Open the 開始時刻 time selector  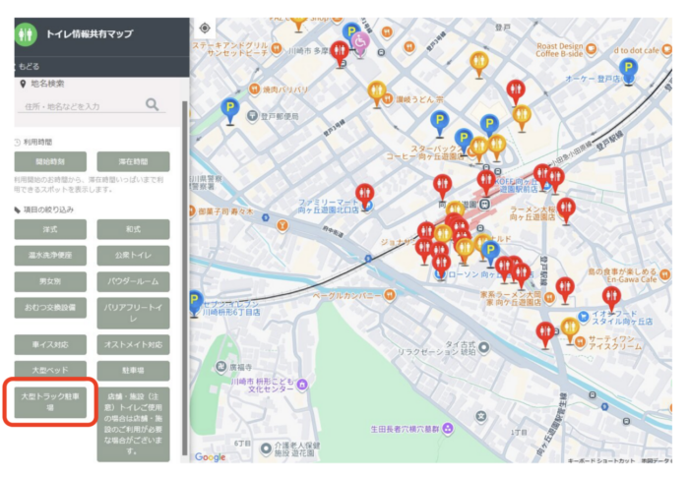[x=51, y=162]
